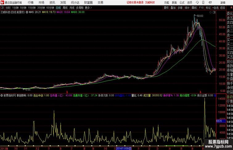Switch to 15分钟 period tab
Image resolution: width=233 pixels, height=150 pixels.
32,8
